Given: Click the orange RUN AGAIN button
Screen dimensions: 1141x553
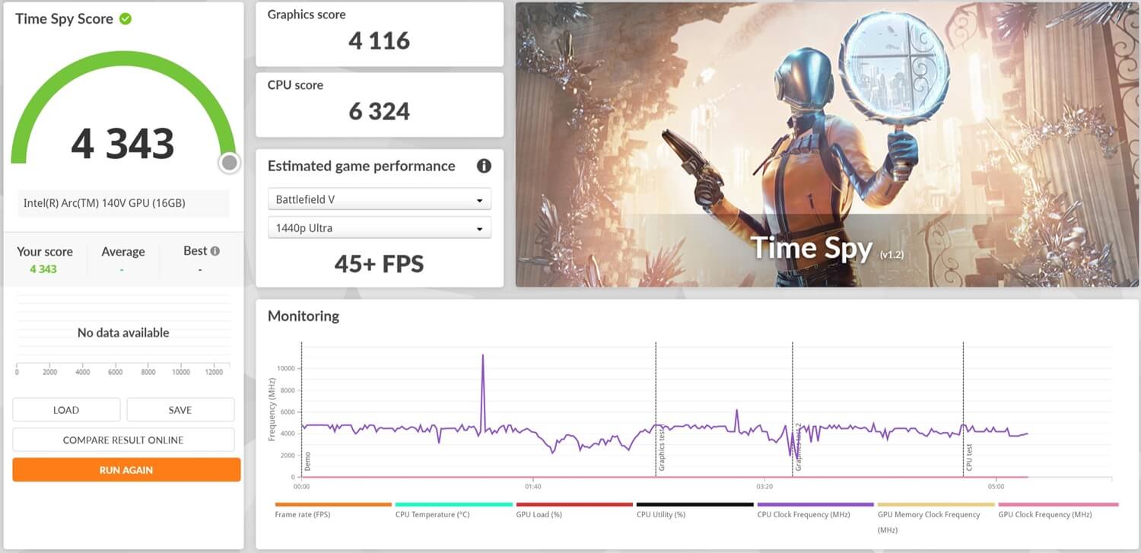Looking at the screenshot, I should [126, 470].
